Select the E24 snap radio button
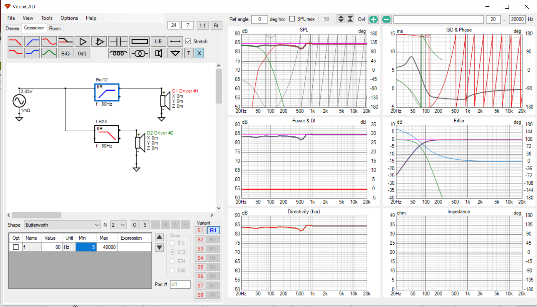Viewport: 537px width, 307px height. (172, 261)
